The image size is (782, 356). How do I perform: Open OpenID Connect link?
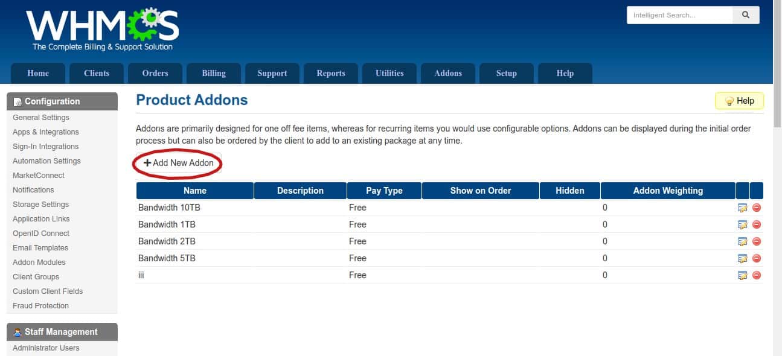[x=41, y=234]
